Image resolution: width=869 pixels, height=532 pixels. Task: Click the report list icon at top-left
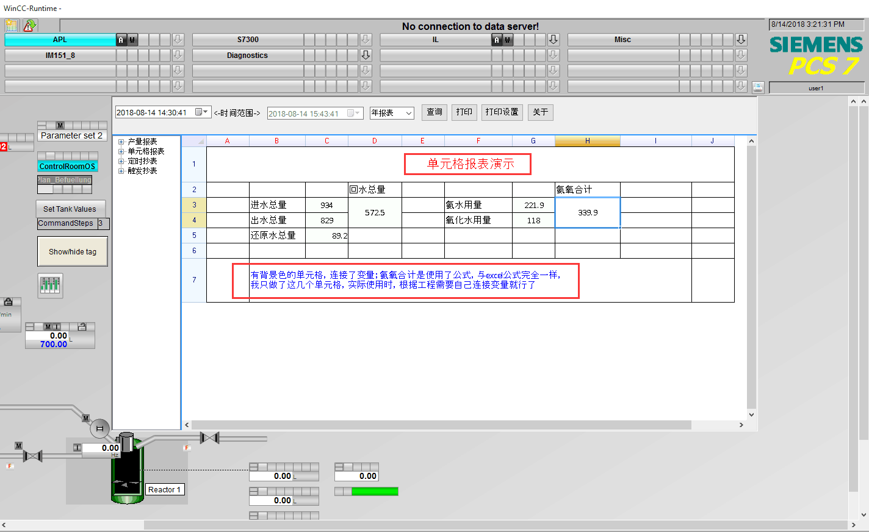point(12,26)
